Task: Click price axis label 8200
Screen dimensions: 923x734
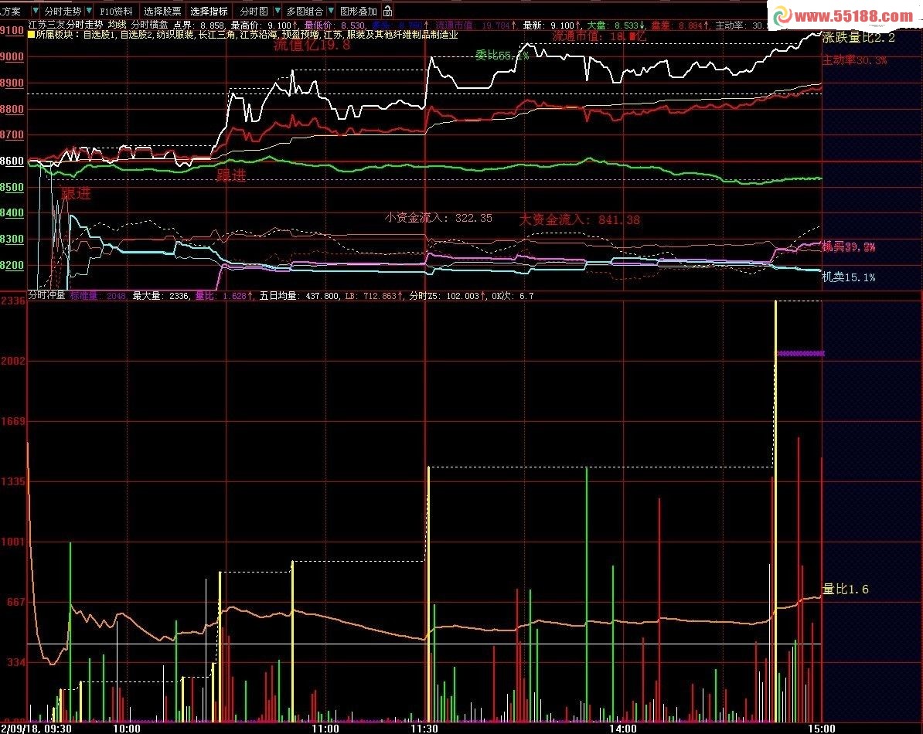Action: point(12,265)
